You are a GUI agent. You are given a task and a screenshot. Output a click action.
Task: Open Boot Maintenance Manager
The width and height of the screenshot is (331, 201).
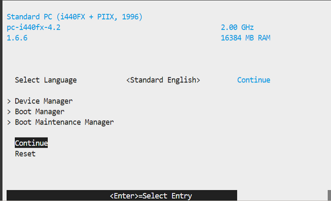64,123
